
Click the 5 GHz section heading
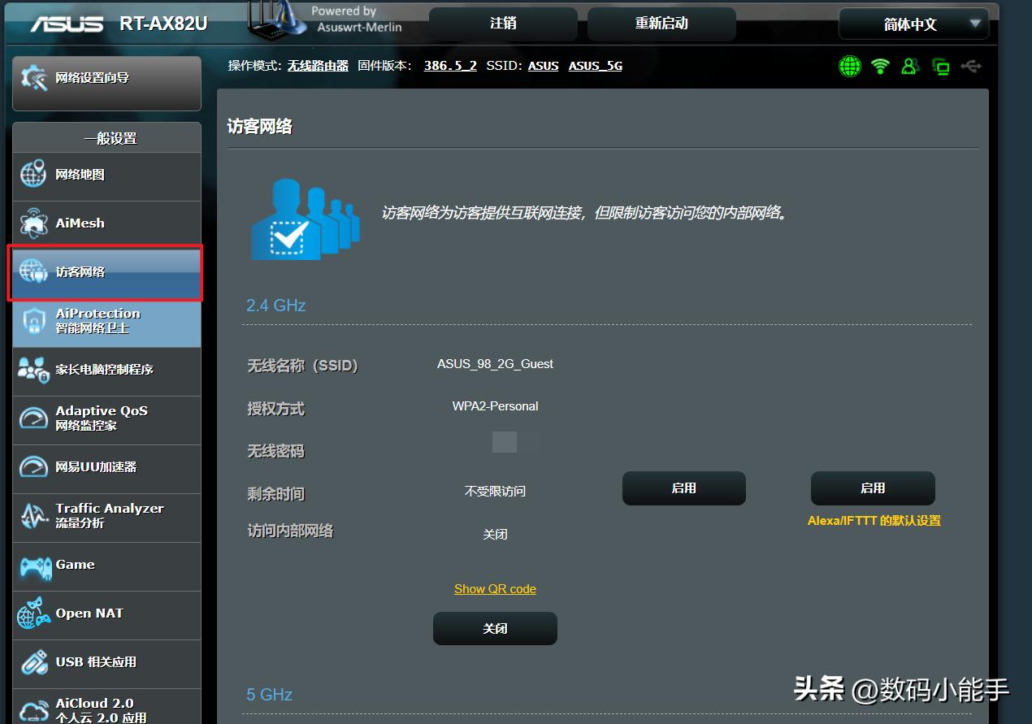(269, 695)
